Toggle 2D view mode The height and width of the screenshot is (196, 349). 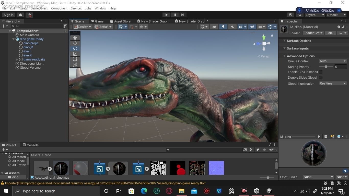point(214,27)
